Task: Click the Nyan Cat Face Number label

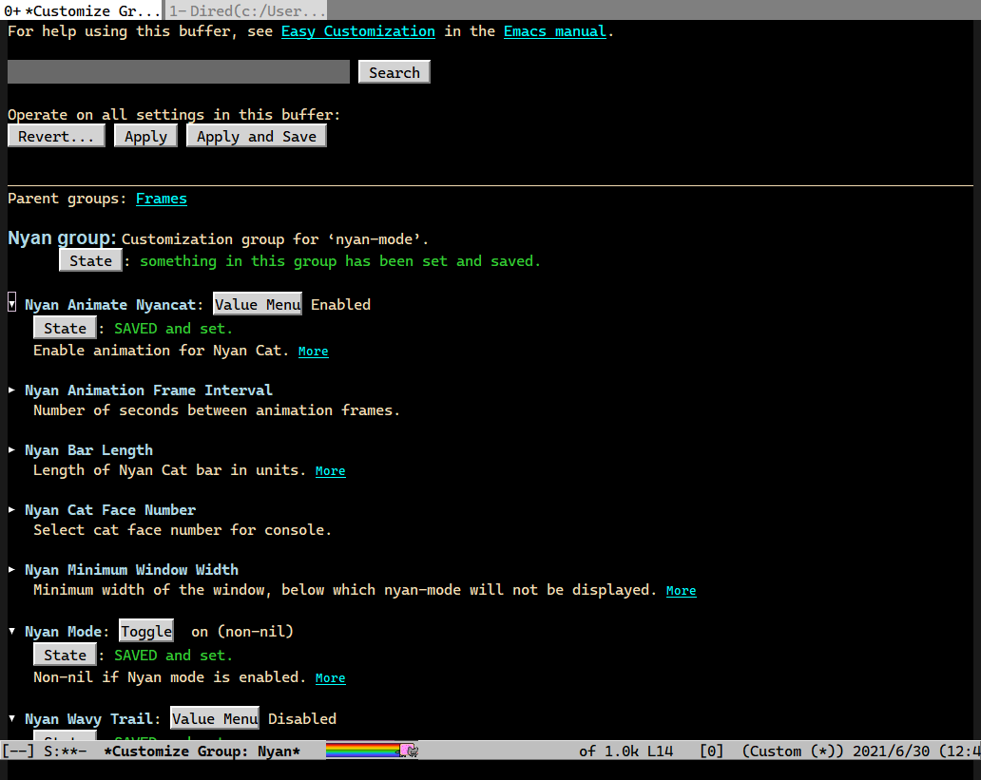Action: pyautogui.click(x=110, y=510)
